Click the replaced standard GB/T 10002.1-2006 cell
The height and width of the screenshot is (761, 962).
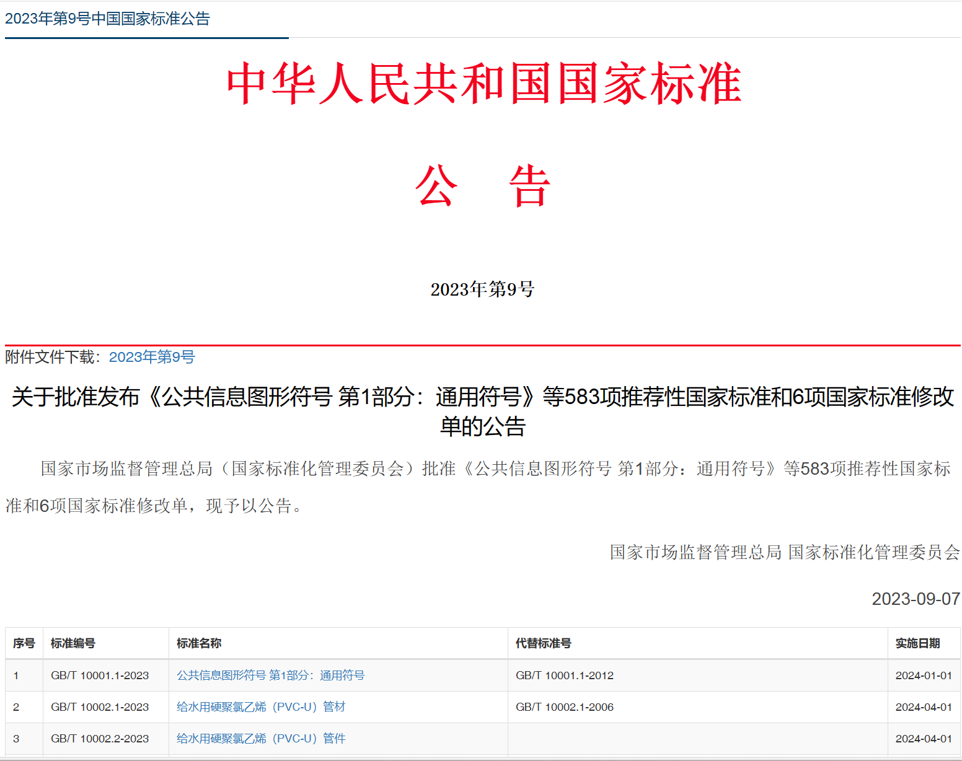[x=565, y=707]
